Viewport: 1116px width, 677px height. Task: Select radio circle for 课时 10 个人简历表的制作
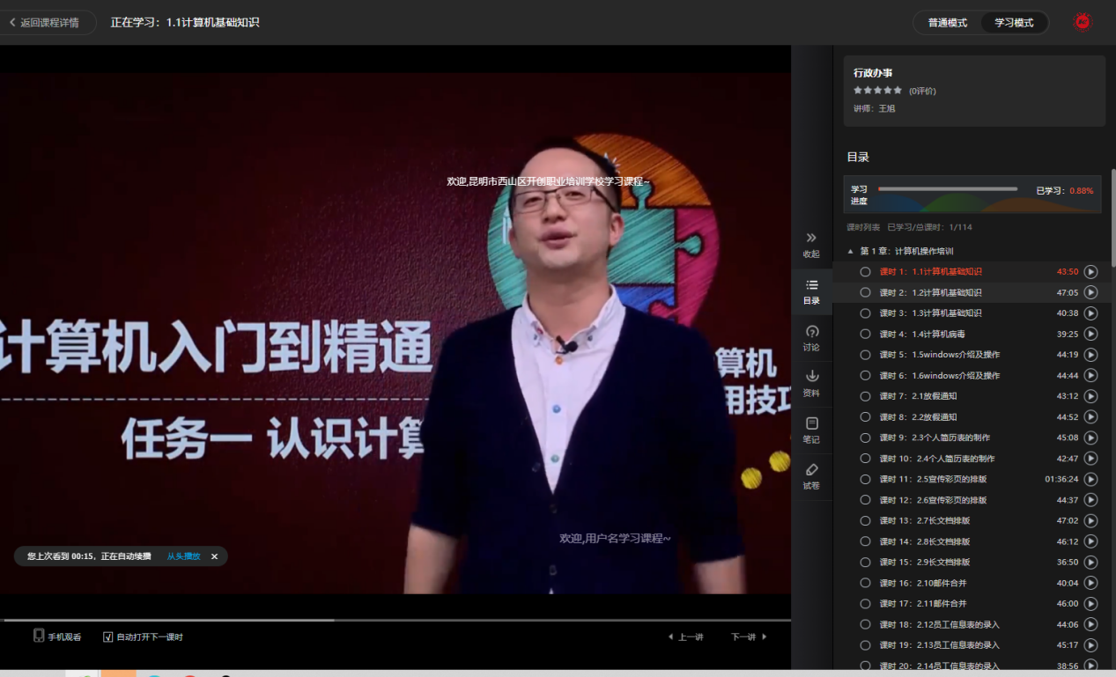865,459
